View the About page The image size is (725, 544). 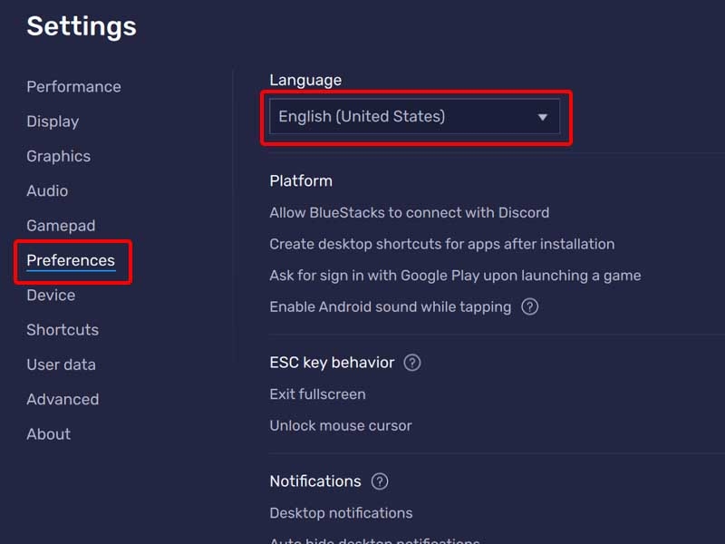tap(48, 433)
